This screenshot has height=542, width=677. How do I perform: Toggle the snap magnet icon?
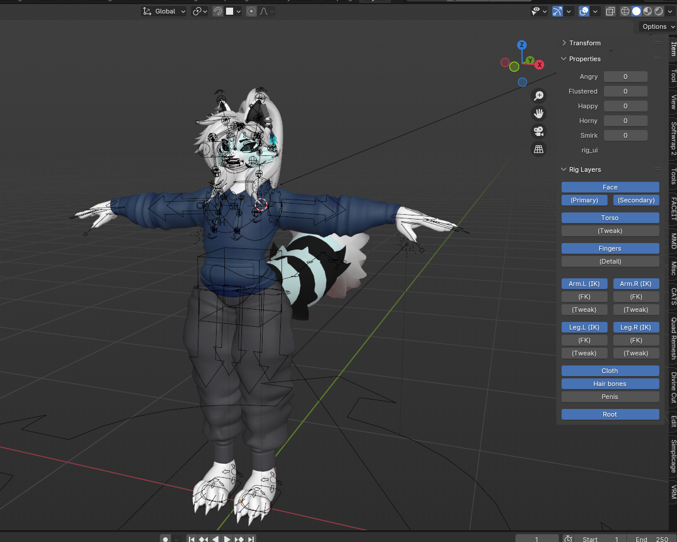coord(218,11)
